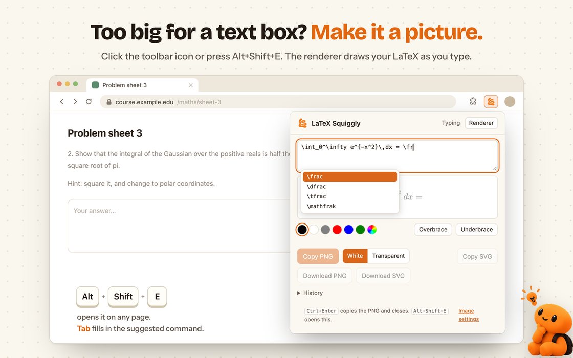This screenshot has height=358, width=573.
Task: Select the black color swatch
Action: (x=302, y=230)
